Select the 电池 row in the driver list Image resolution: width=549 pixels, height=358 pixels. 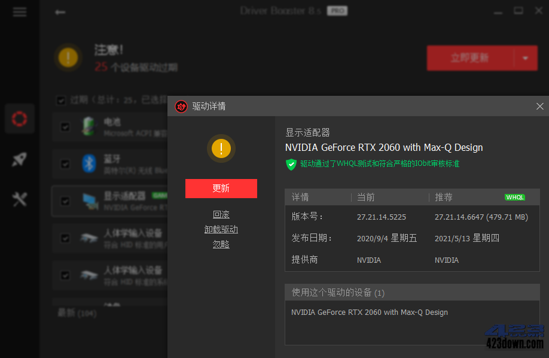click(110, 126)
